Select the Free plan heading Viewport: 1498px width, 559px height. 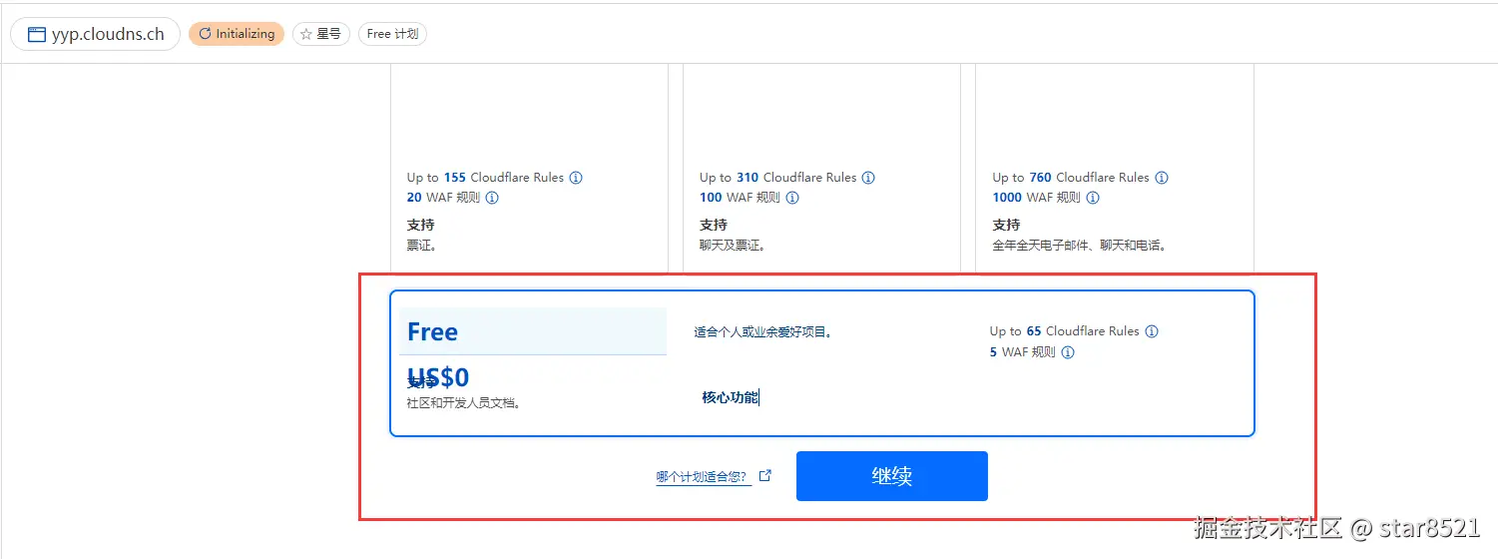[432, 331]
